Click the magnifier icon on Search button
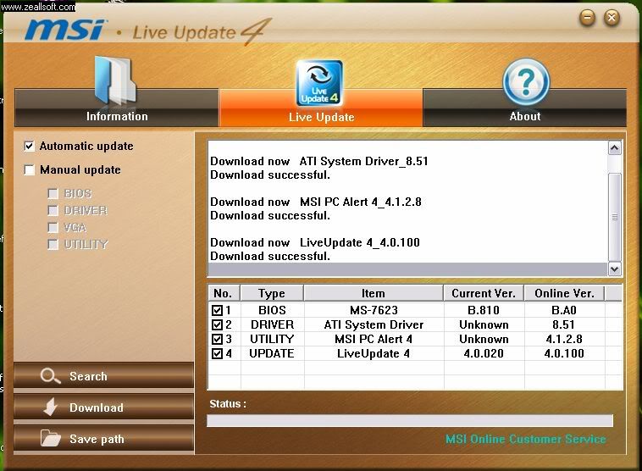Screen dimensions: 642x471 coord(50,376)
